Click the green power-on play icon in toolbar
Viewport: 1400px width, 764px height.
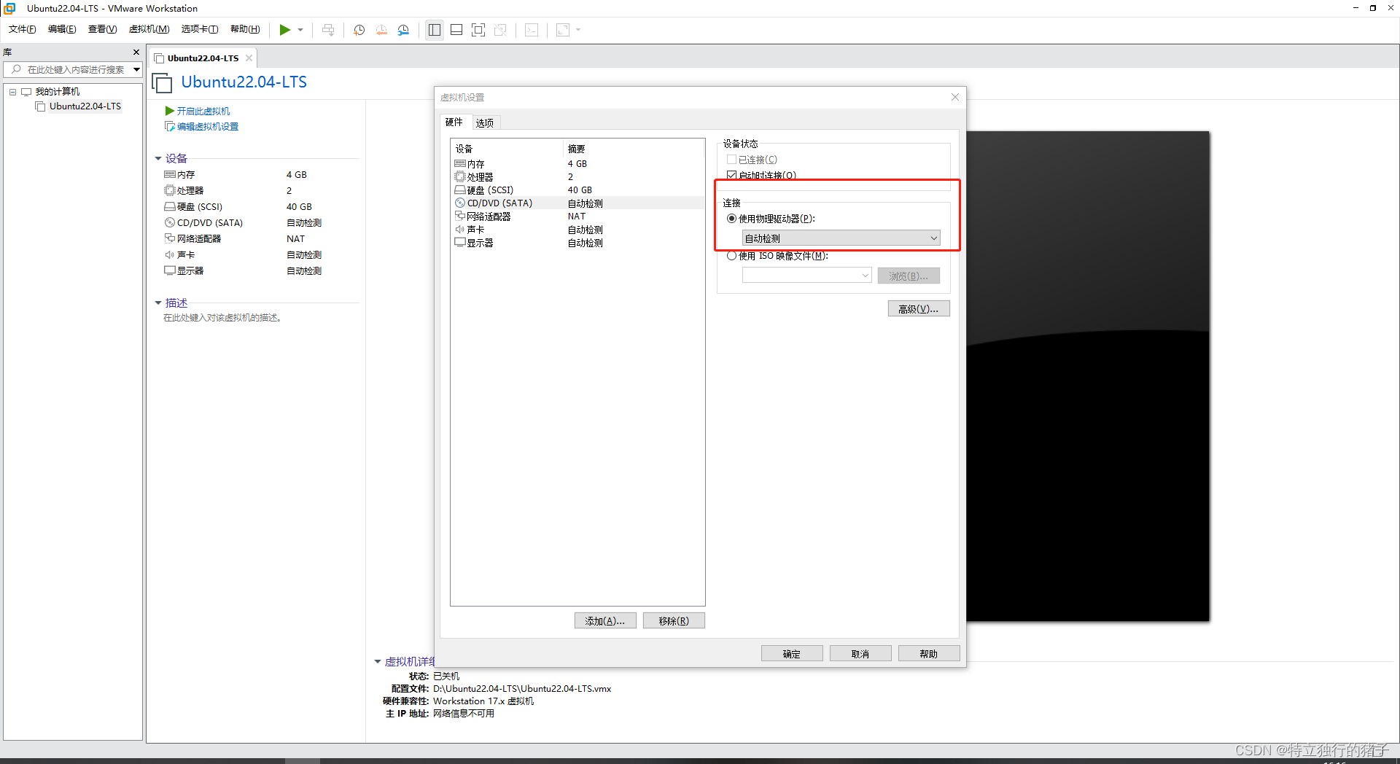(285, 30)
